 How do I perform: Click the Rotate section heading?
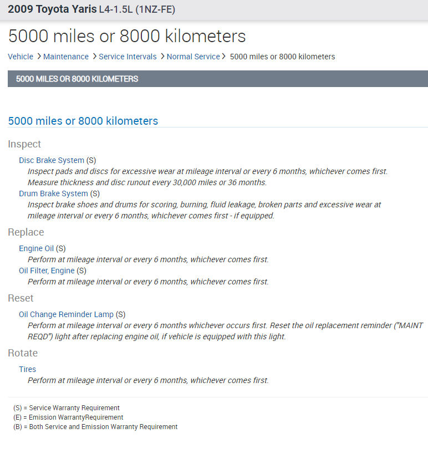23,353
